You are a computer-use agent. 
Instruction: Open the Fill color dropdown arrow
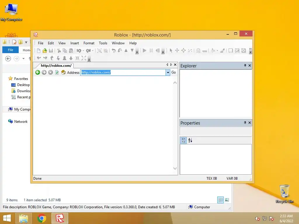[217, 51]
